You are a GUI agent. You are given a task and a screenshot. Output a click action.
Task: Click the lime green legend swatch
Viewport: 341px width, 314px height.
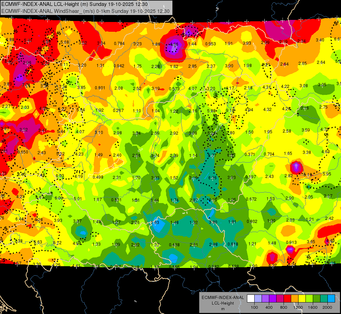click(309, 299)
